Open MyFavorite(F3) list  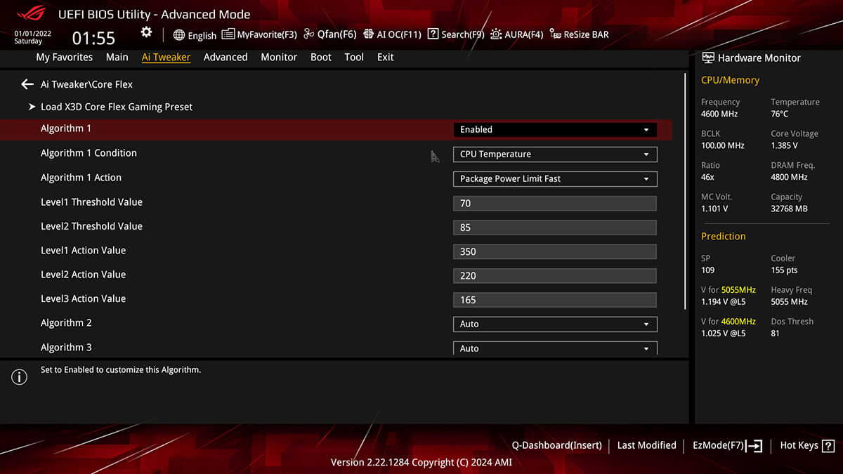click(x=259, y=34)
